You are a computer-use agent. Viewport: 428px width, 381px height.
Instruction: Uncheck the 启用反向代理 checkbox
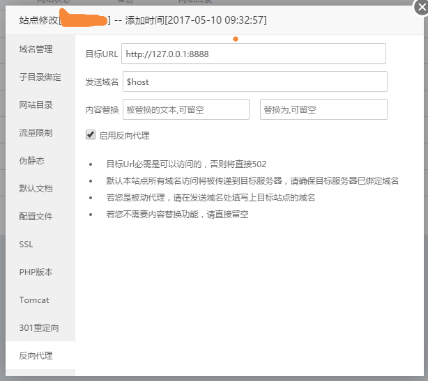coord(90,135)
